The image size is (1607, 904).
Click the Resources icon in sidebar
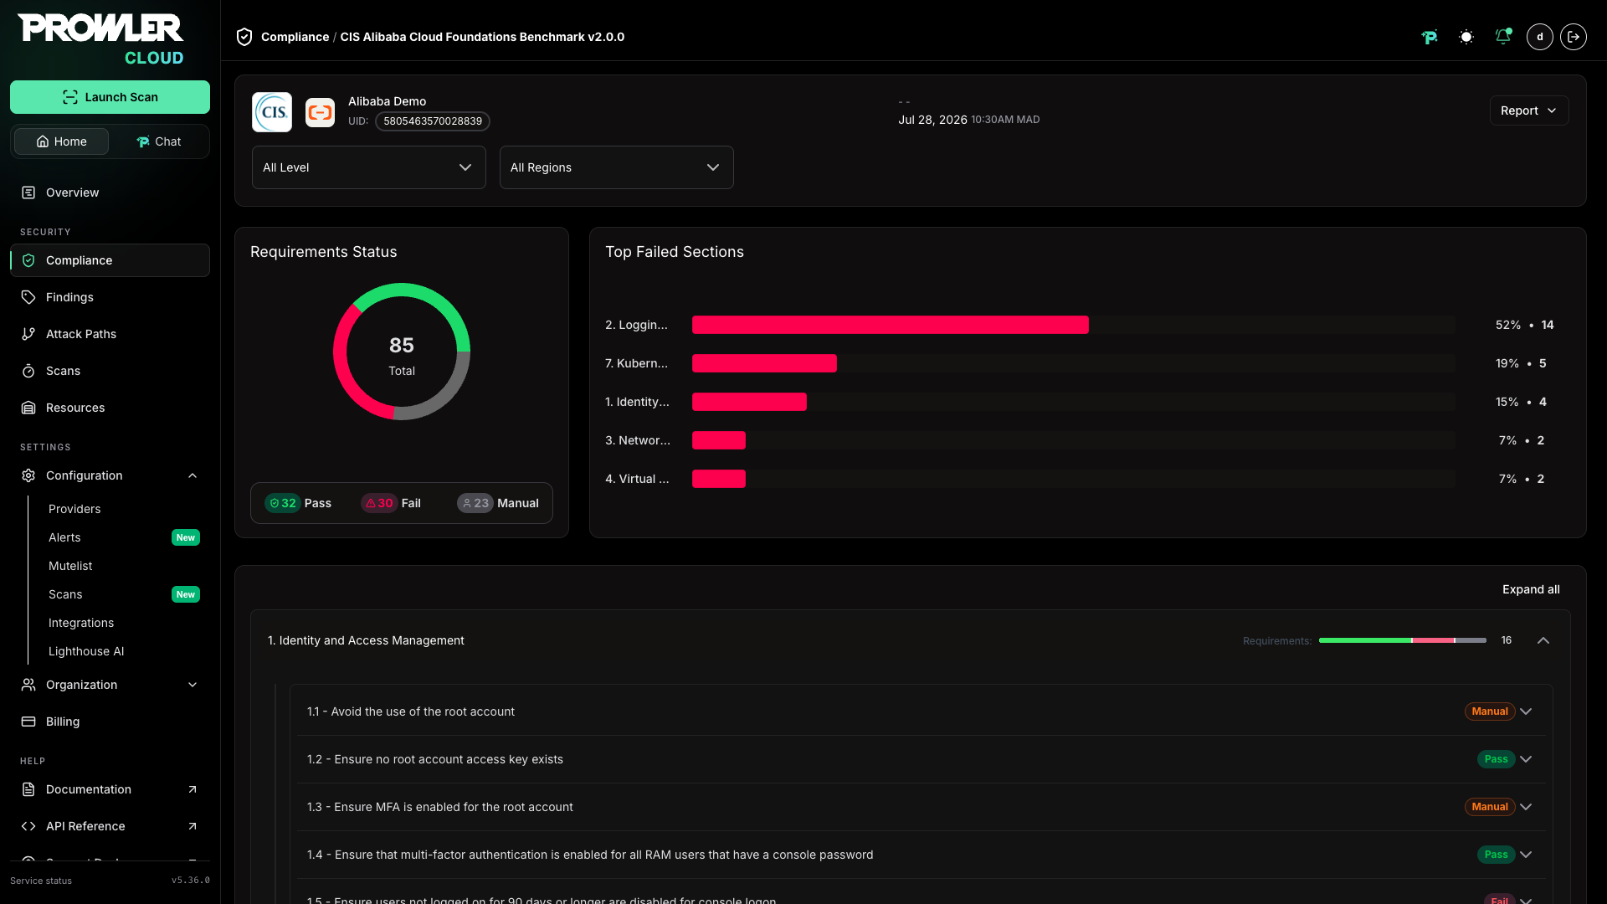(x=28, y=408)
